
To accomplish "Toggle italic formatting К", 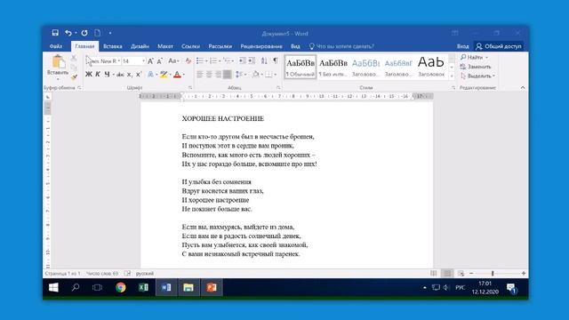I will (x=98, y=75).
